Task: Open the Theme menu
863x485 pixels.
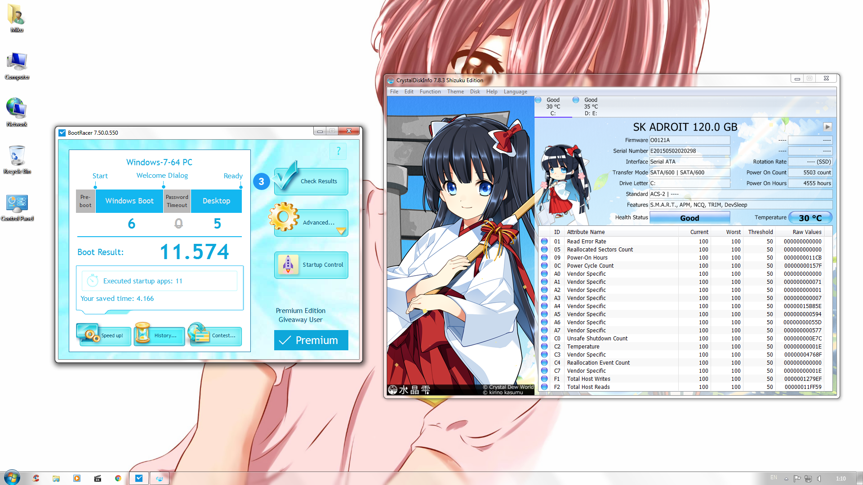Action: [x=455, y=92]
